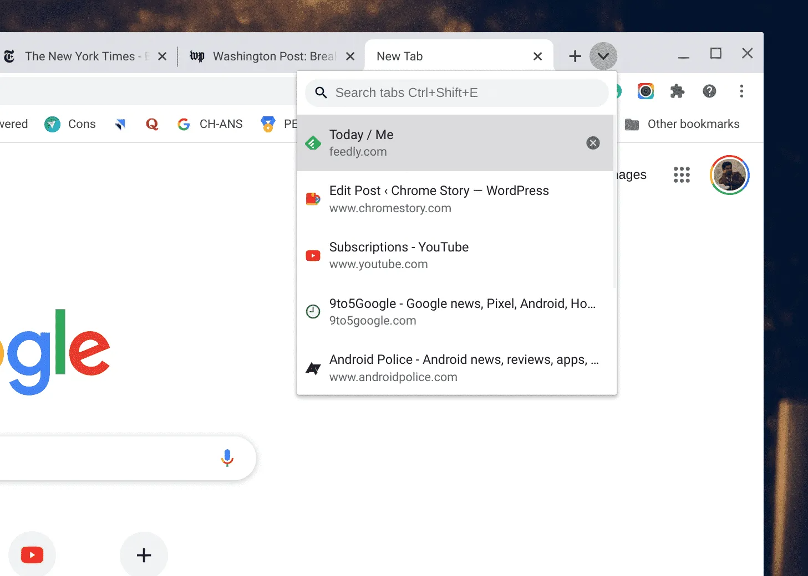Click the blue arrow bookmark icon
Screen dimensions: 808x576
(120, 124)
